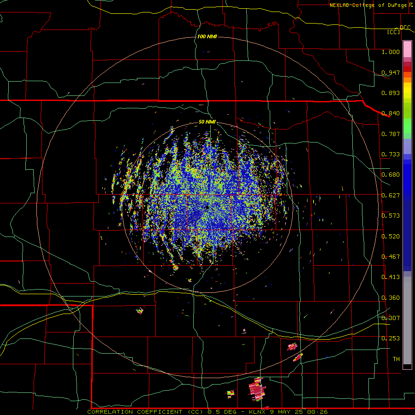Image resolution: width=415 pixels, height=415 pixels.
Task: Click the 0.360 scale label
Action: tap(391, 298)
